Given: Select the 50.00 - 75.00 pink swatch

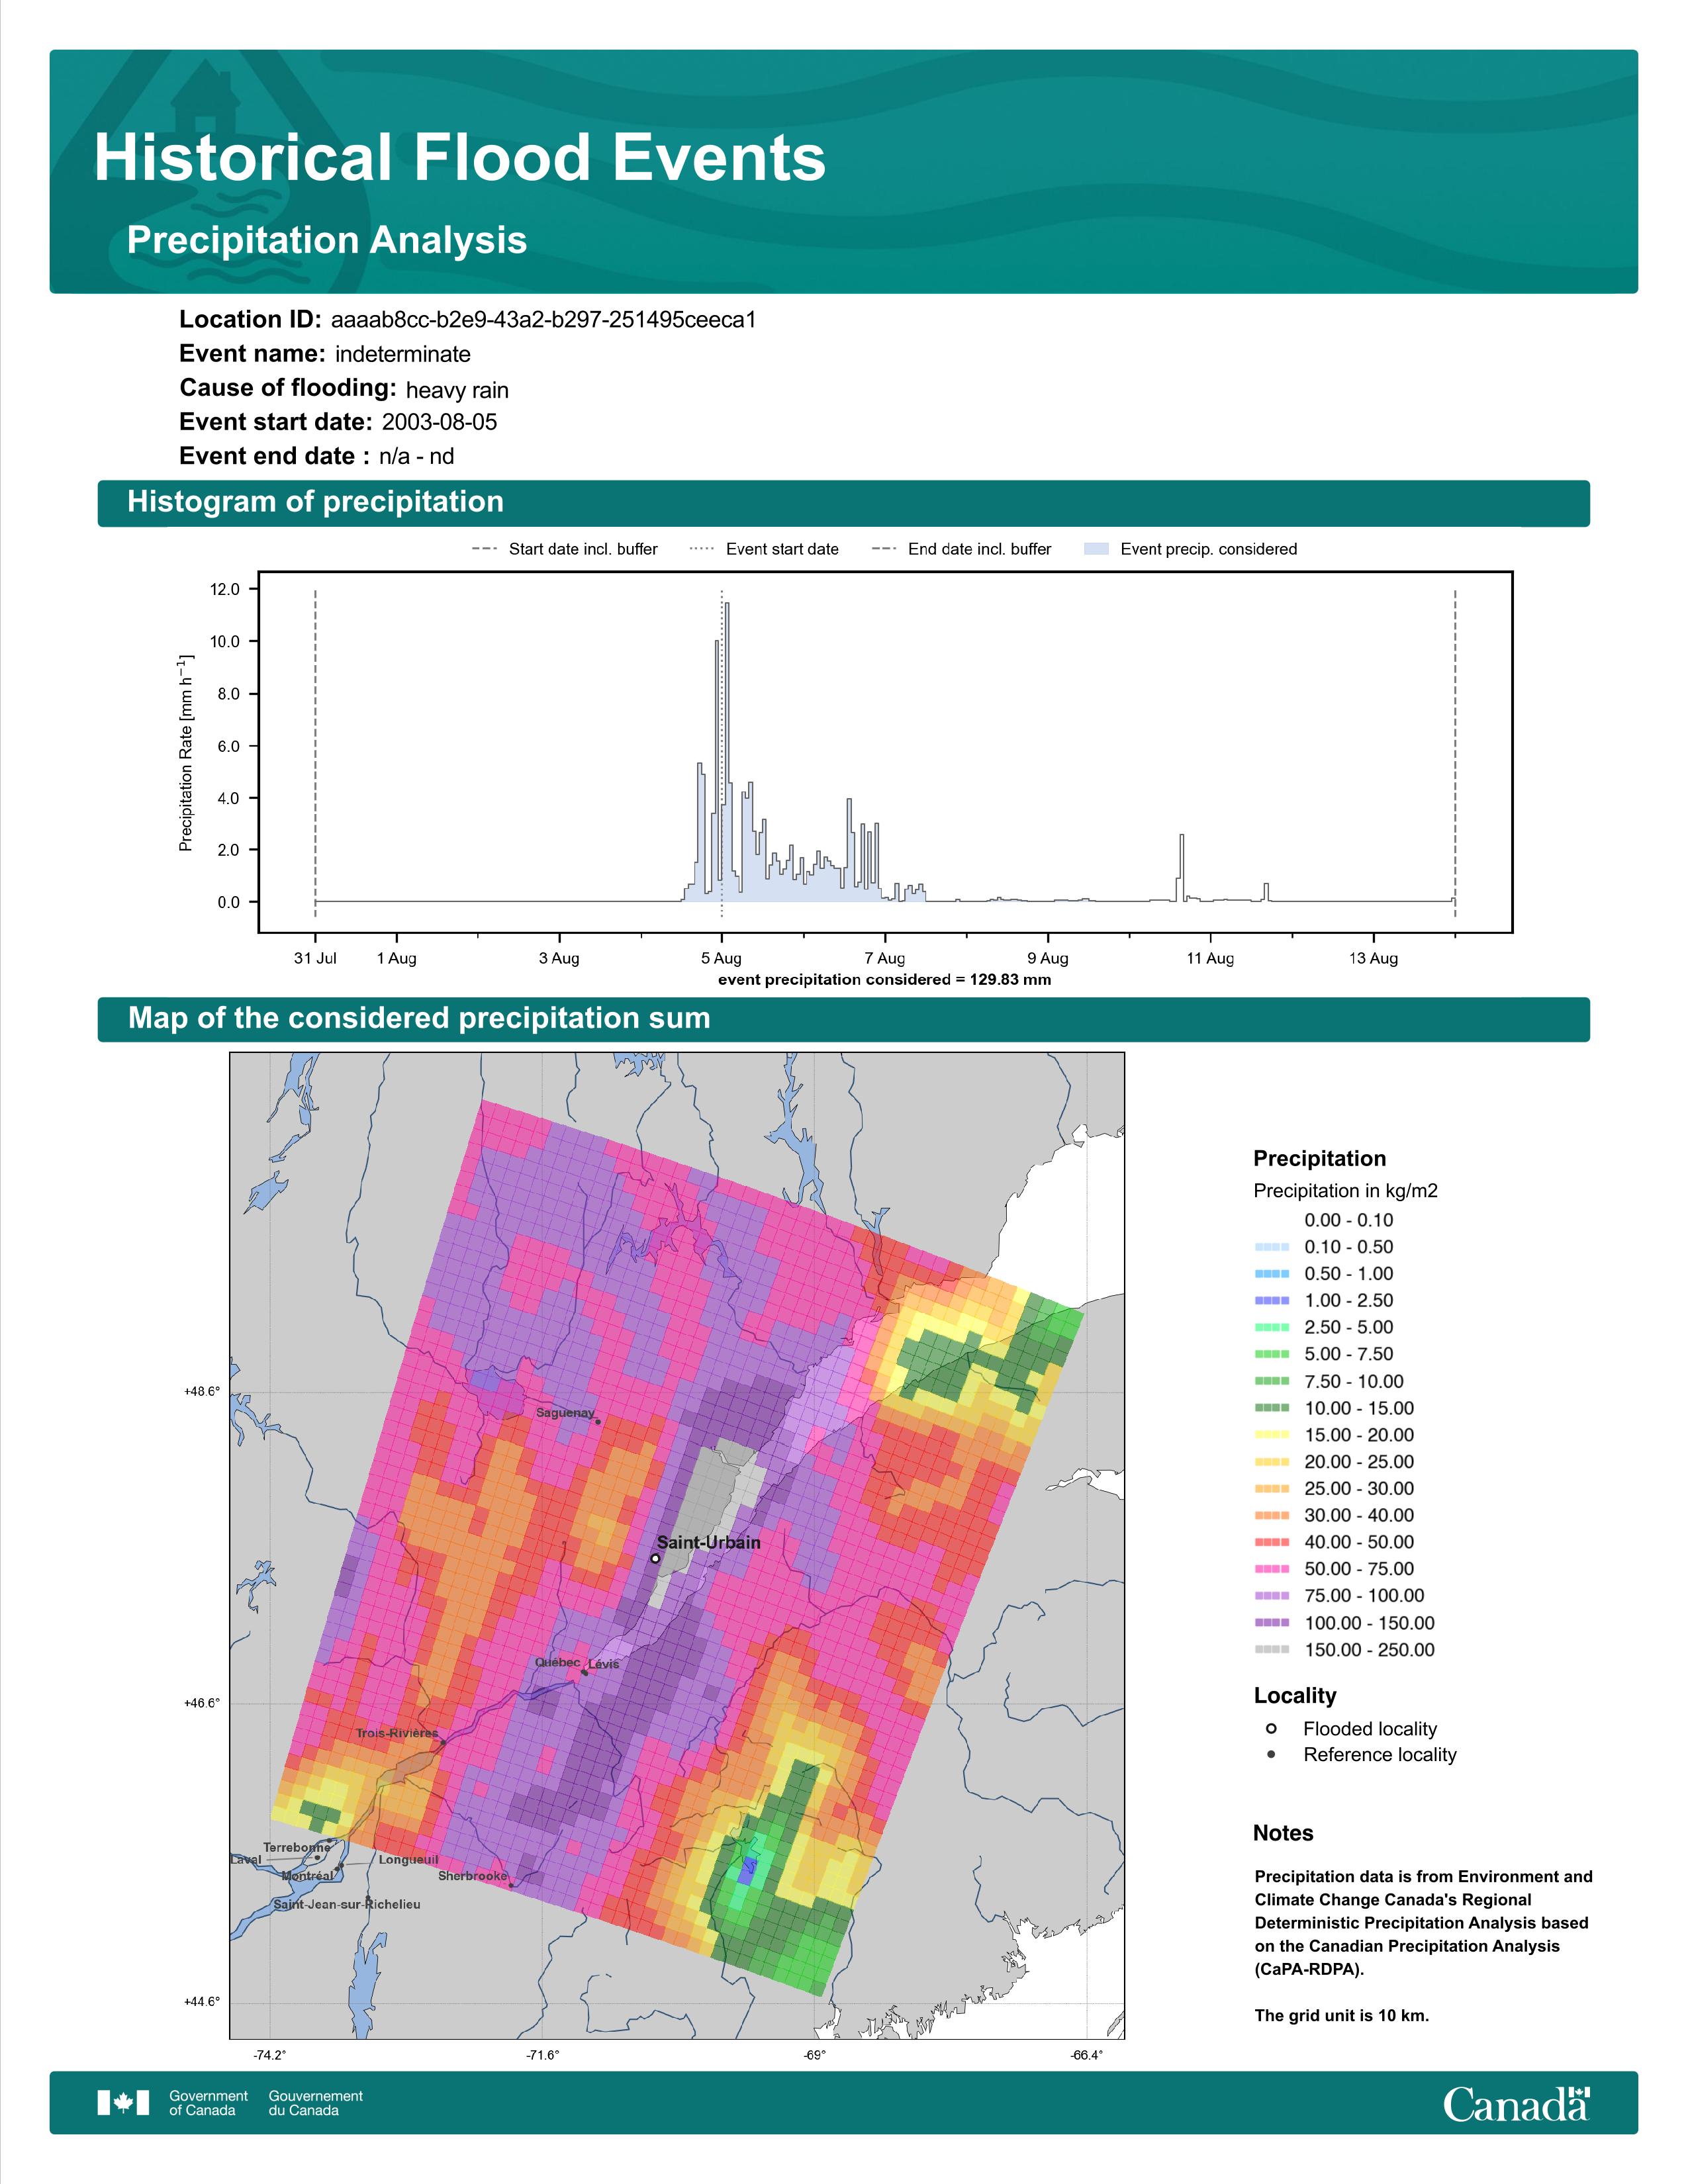Looking at the screenshot, I should pyautogui.click(x=1272, y=1569).
